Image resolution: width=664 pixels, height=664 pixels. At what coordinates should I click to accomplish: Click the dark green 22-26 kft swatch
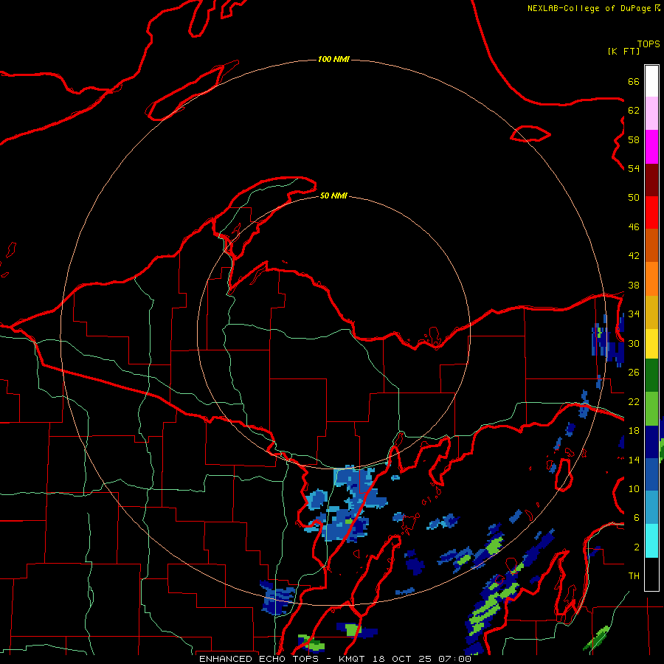coord(651,376)
